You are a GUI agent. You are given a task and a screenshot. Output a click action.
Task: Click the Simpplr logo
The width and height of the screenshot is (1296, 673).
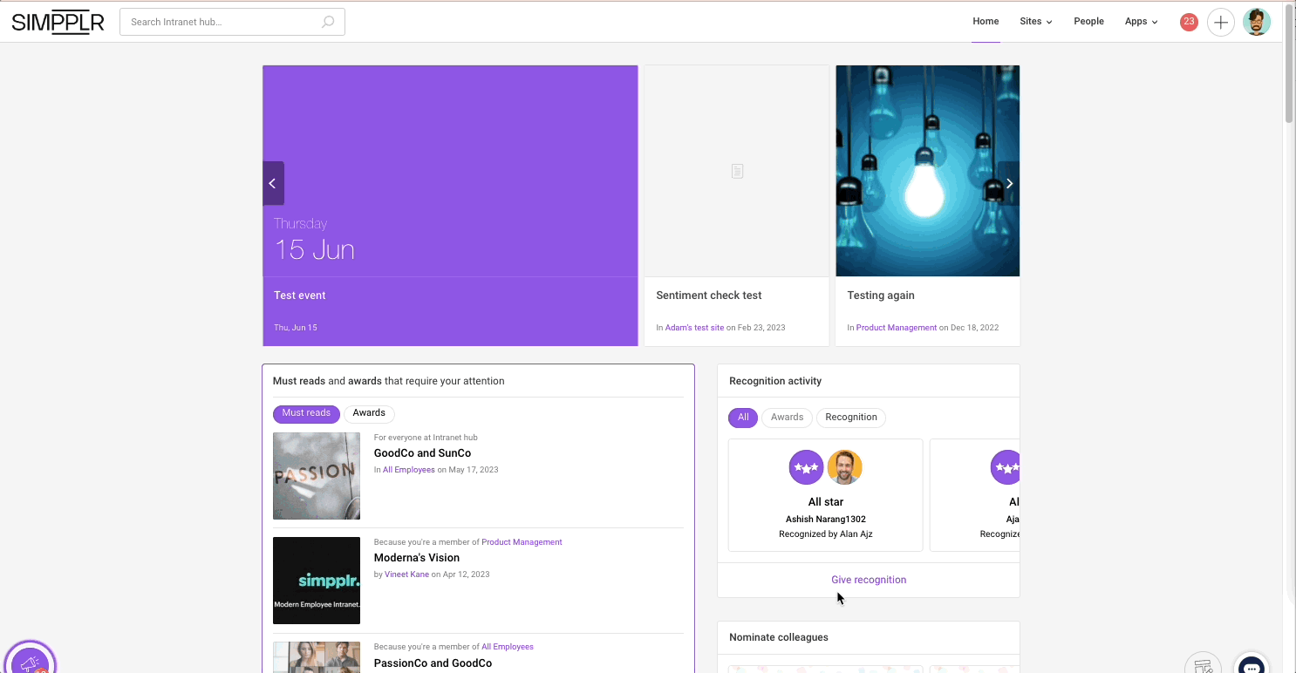[x=58, y=22]
